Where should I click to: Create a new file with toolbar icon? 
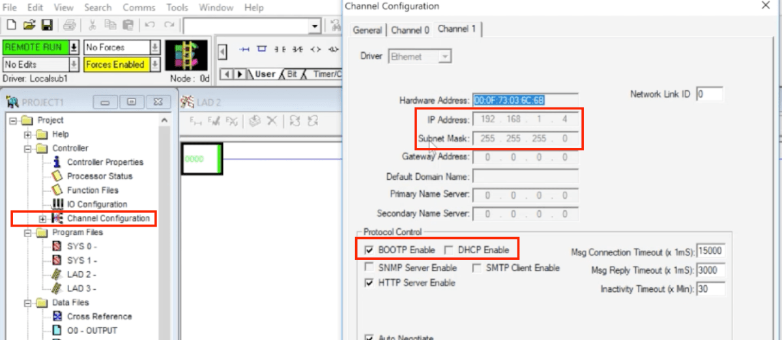(11, 25)
